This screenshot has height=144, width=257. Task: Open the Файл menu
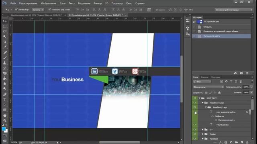pyautogui.click(x=13, y=3)
